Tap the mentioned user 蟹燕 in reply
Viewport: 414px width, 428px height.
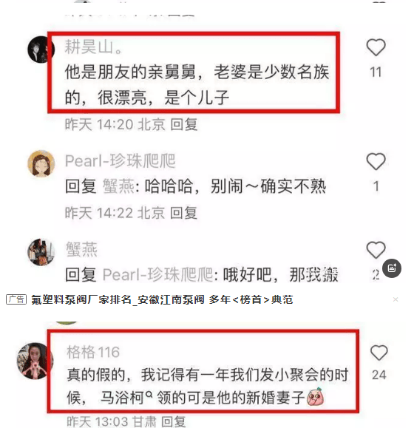[x=118, y=186]
